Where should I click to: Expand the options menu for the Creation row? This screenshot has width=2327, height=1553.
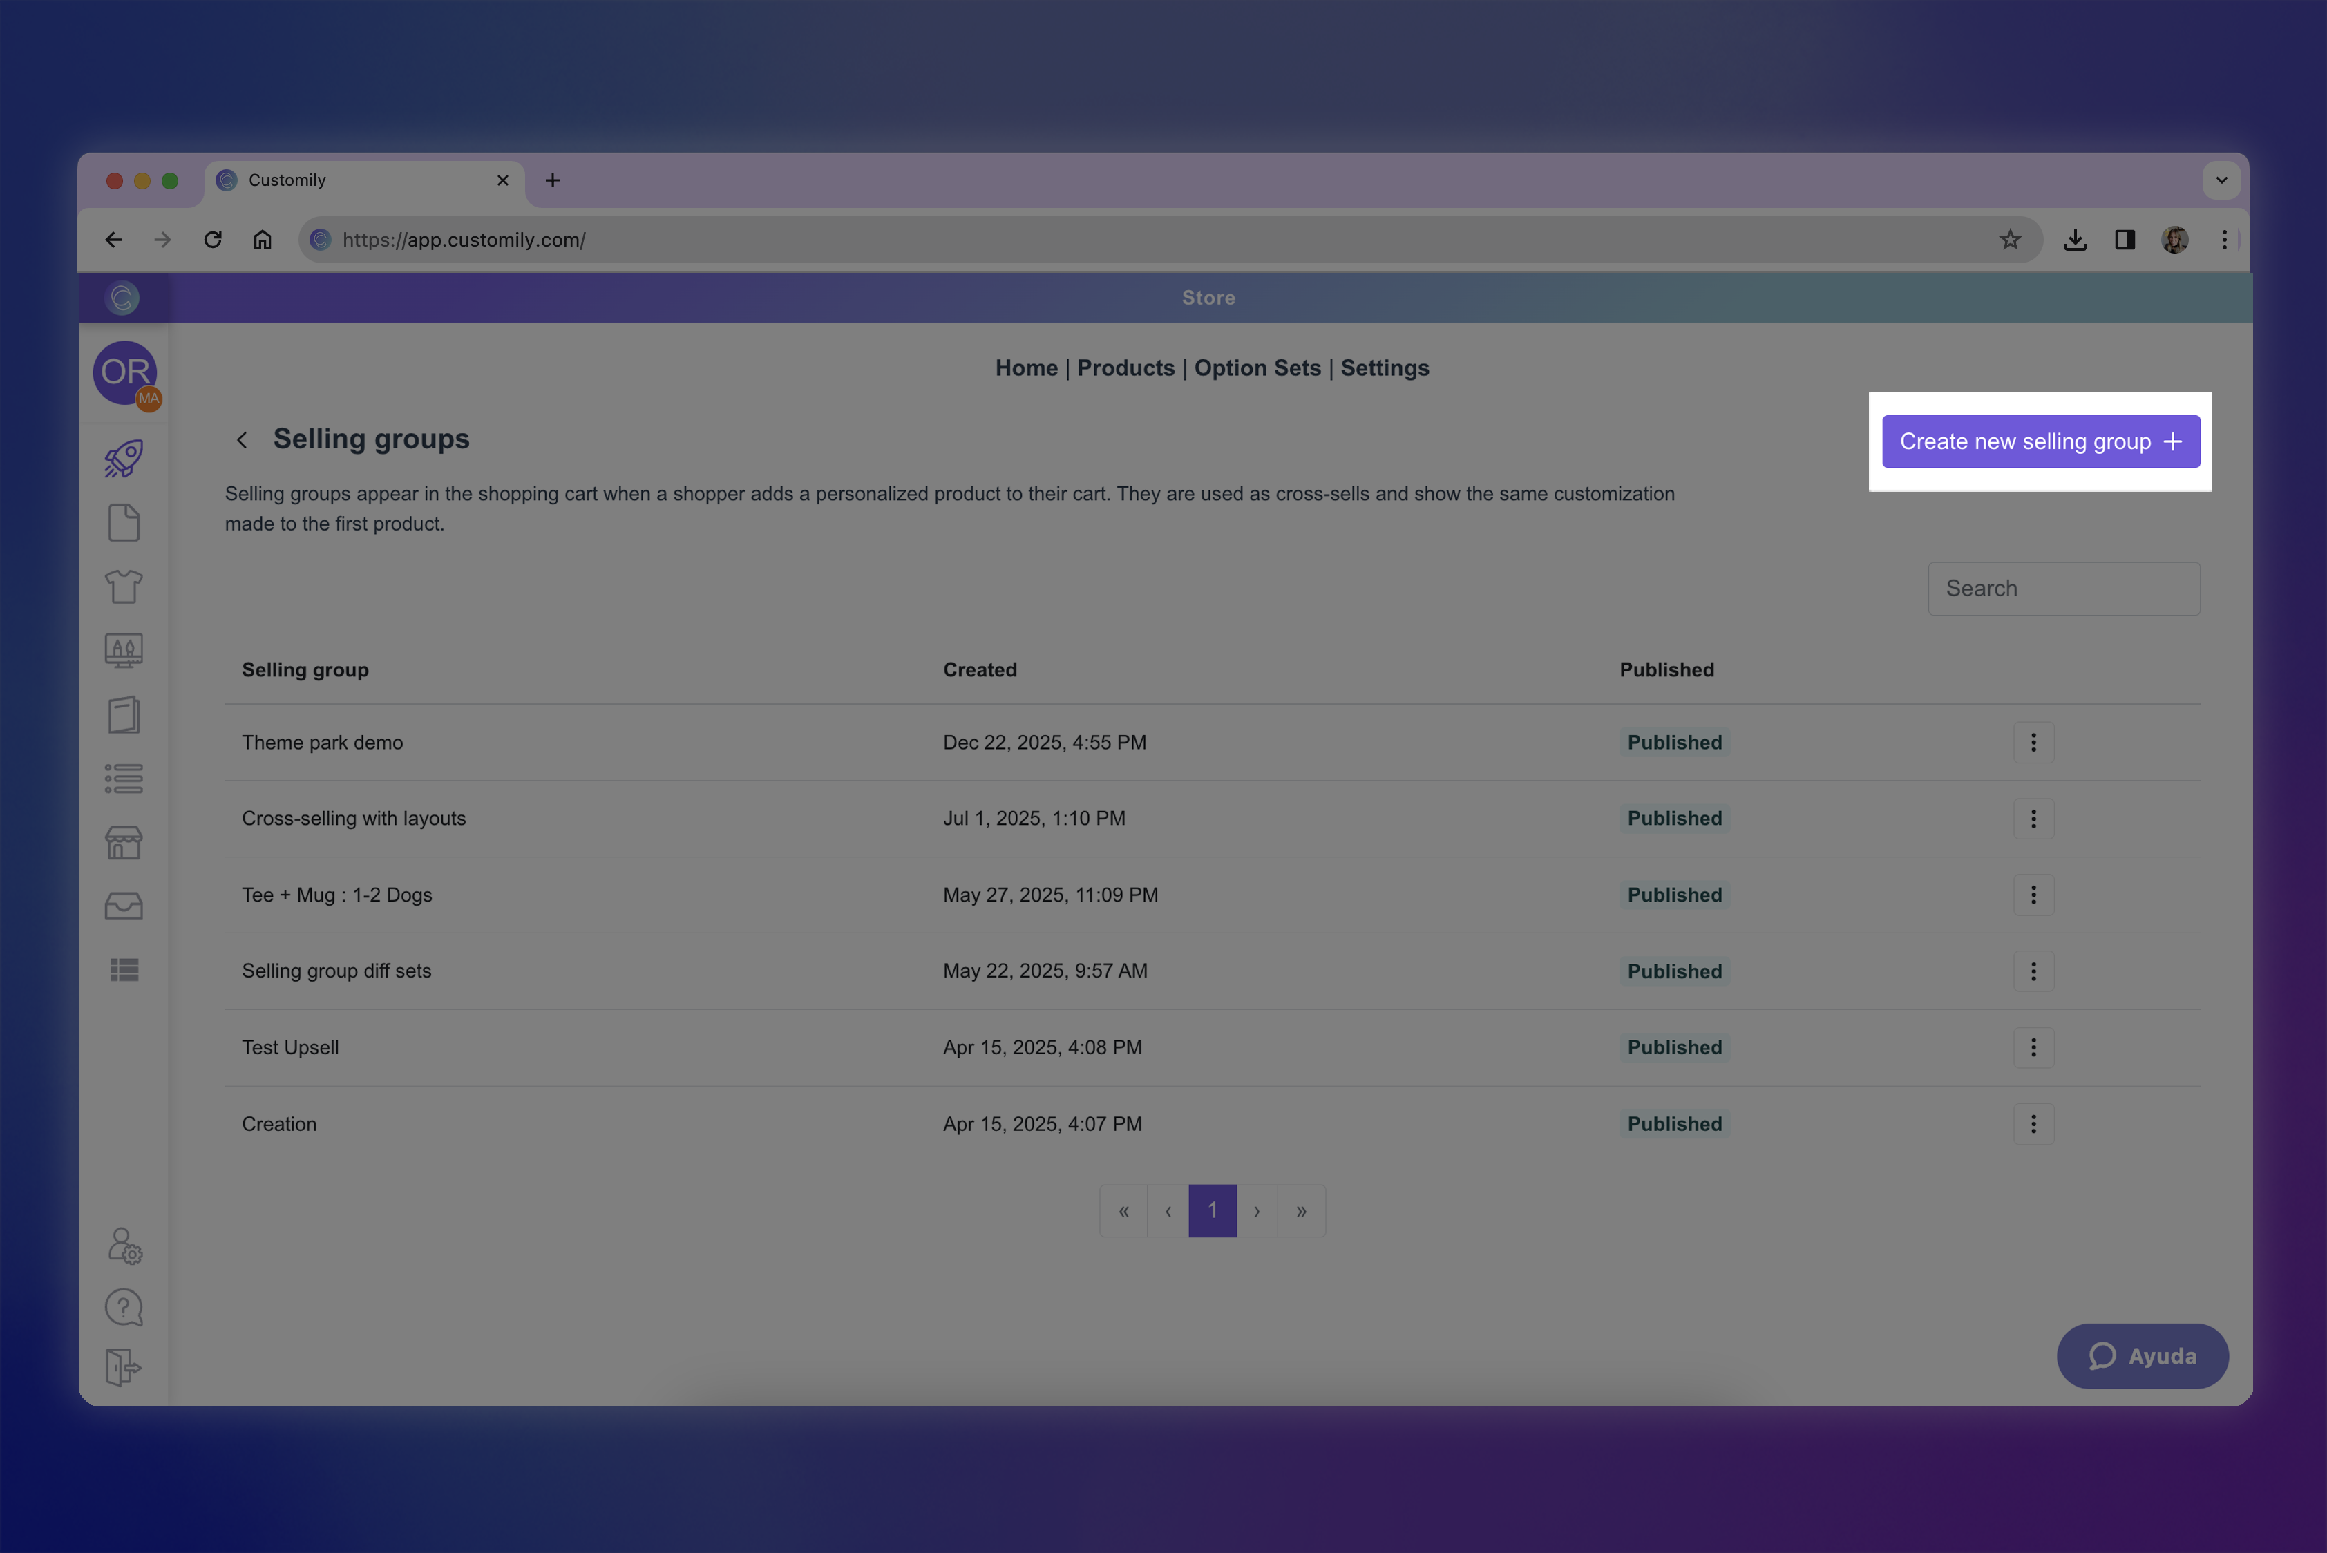(2033, 1124)
